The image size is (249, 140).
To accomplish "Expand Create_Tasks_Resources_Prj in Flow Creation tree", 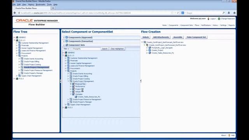I will point(147,53).
